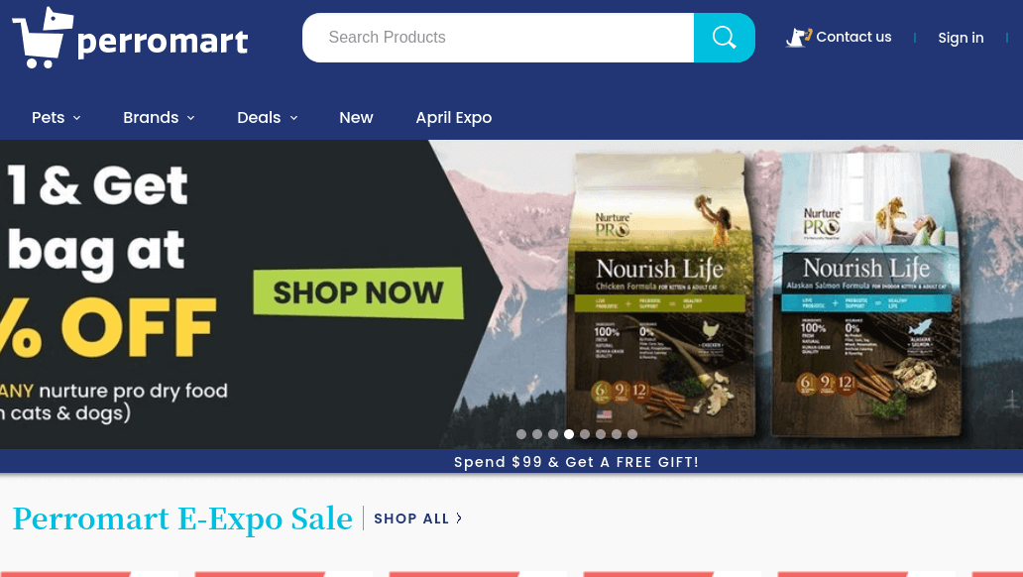Screen dimensions: 1023x577
Task: Open the New products page
Action: click(x=356, y=118)
